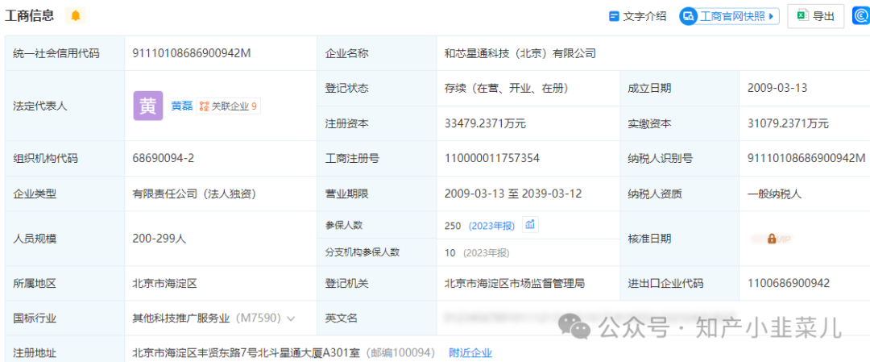Viewport: 870px width, 362px height.
Task: Select staff size 200-299人
Action: [x=159, y=239]
